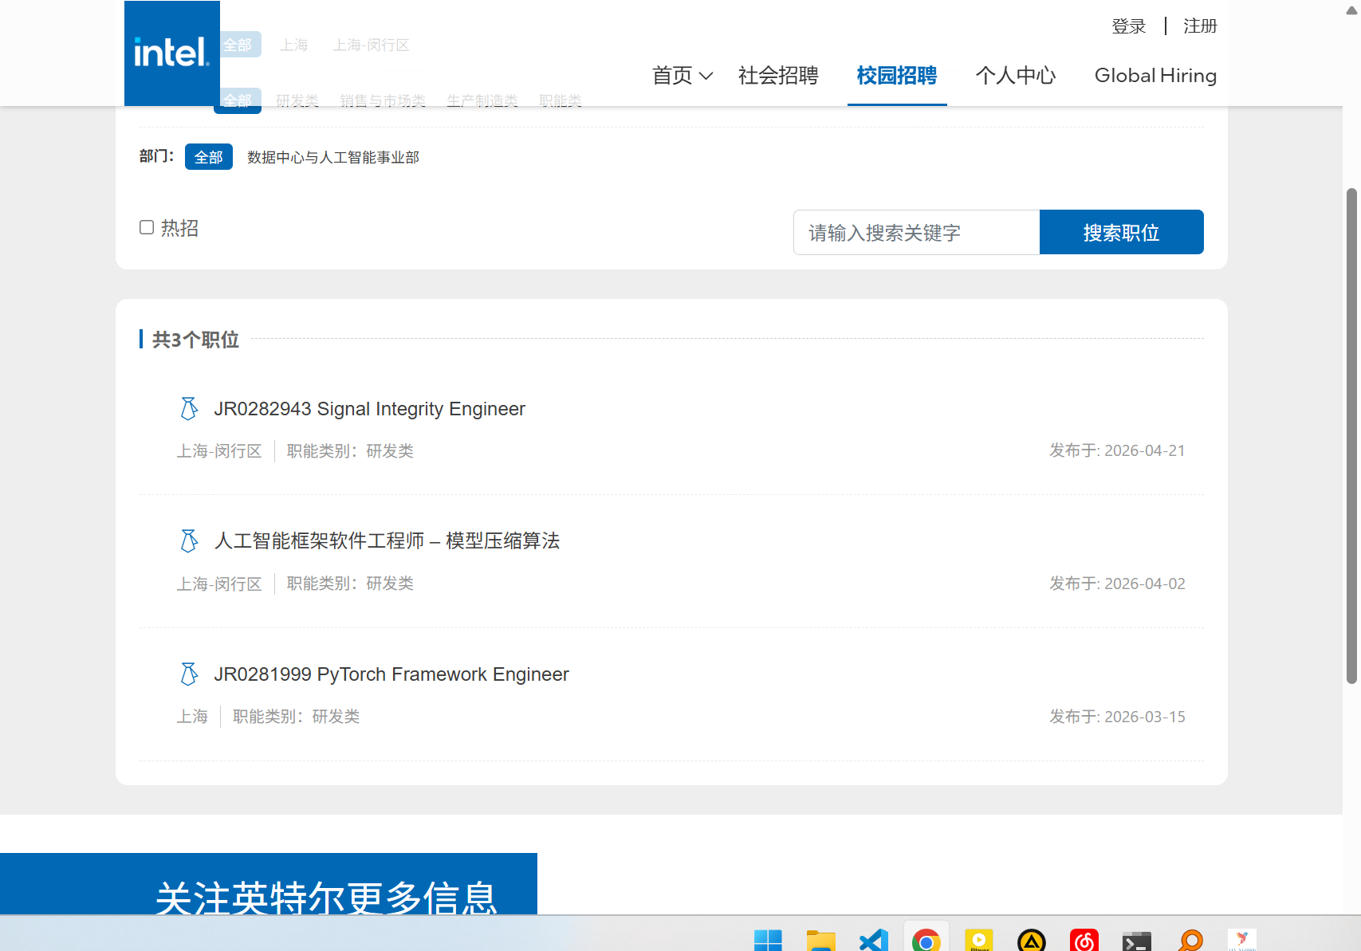Open NetEase Cloud Music from taskbar
Screen dimensions: 1361x951
point(1084,941)
